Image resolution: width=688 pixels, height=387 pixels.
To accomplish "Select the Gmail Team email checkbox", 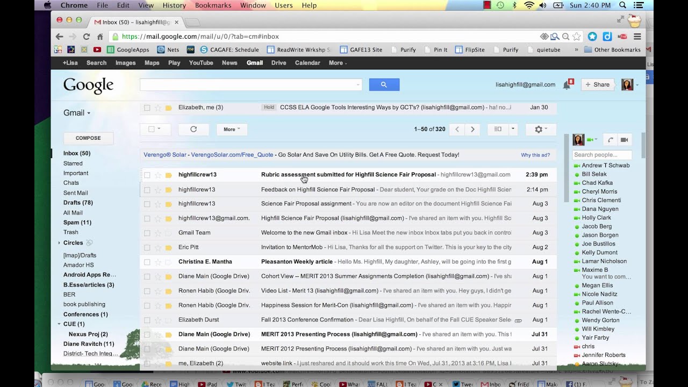I will [147, 233].
